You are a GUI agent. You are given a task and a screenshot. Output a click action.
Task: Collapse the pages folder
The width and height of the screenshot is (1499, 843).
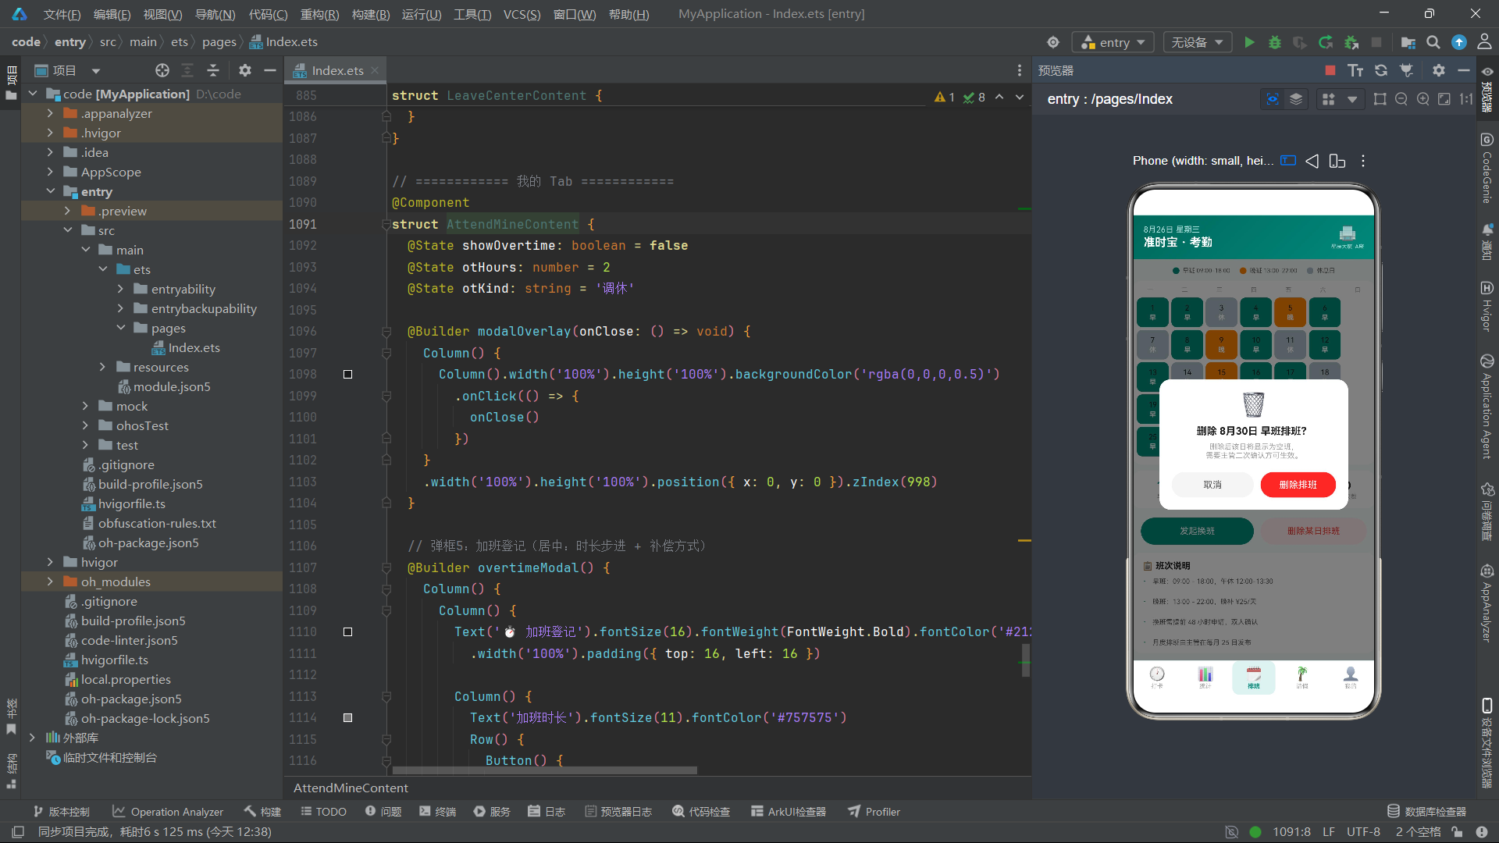coord(120,328)
